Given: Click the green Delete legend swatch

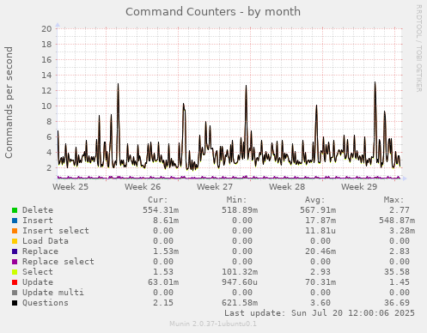Looking at the screenshot, I should pyautogui.click(x=15, y=210).
